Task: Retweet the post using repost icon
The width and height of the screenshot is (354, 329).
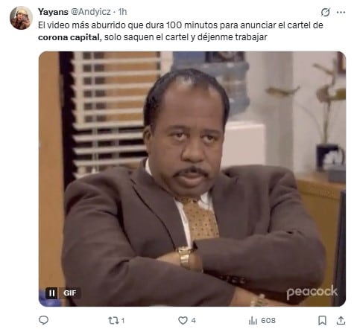Action: [114, 321]
